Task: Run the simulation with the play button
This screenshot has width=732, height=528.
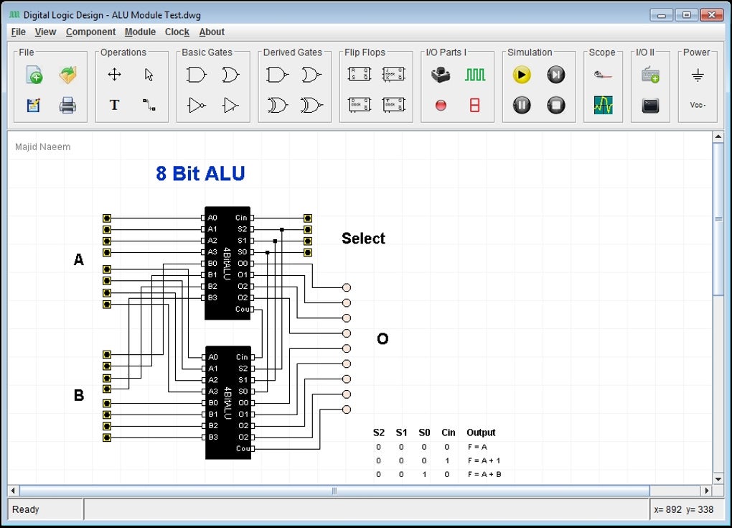Action: point(521,74)
